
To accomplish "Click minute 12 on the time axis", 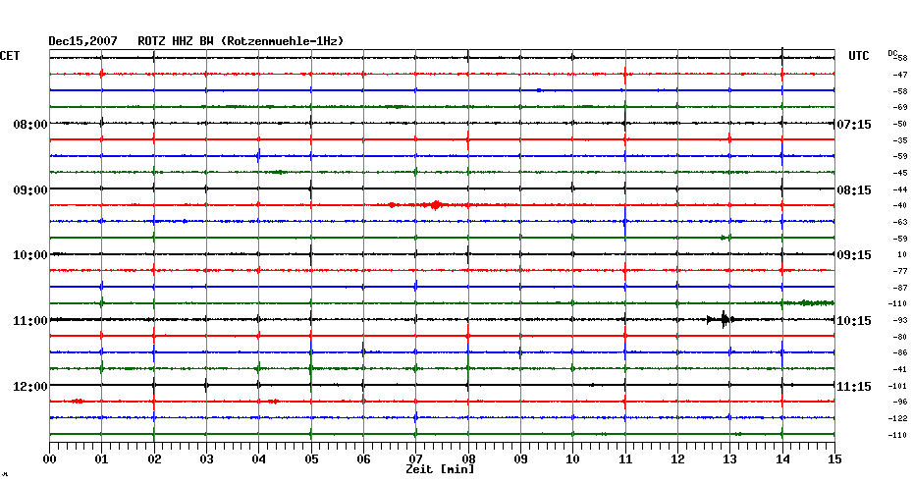I will (677, 459).
